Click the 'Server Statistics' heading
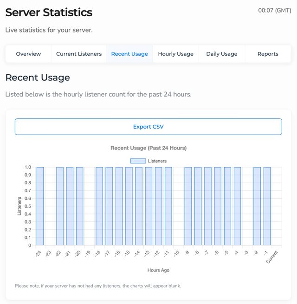Screen dimensions: 297x304 (49, 13)
